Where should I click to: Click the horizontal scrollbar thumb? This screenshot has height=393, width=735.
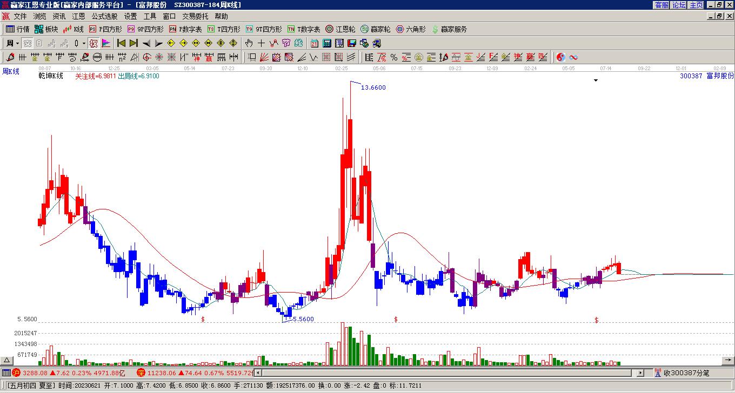[x=446, y=372]
